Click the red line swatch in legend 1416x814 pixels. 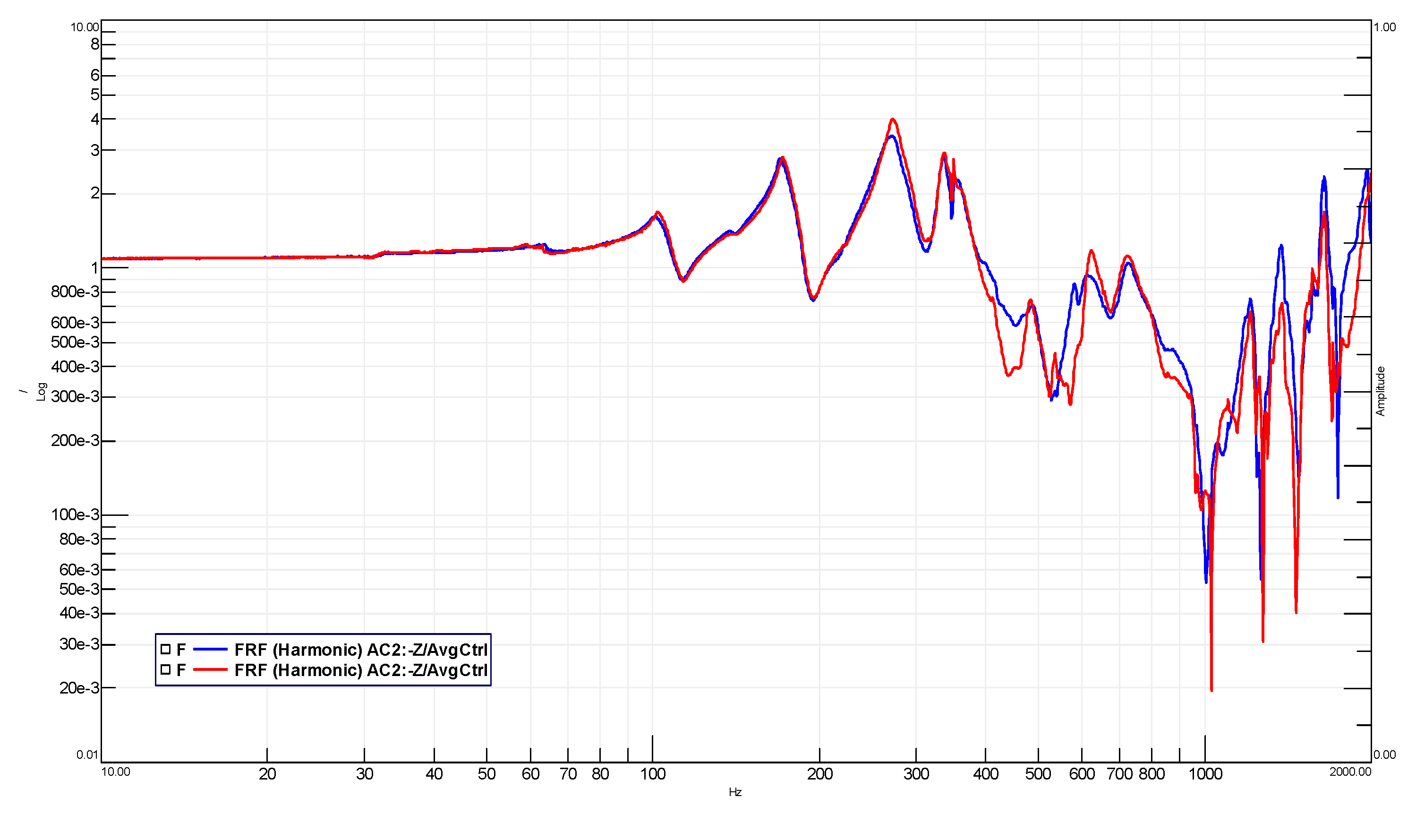coord(210,669)
